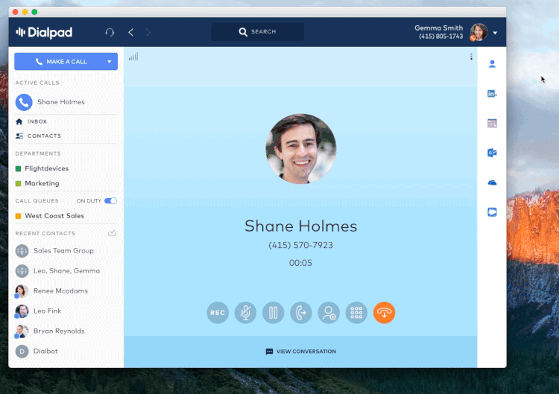Viewport: 559px width, 394px height.
Task: Open the bottom integration icon in right sidebar
Action: click(x=492, y=212)
